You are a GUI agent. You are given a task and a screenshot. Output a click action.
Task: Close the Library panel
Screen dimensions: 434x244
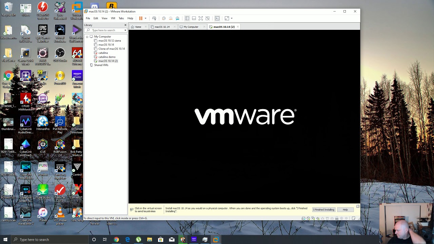pos(125,25)
